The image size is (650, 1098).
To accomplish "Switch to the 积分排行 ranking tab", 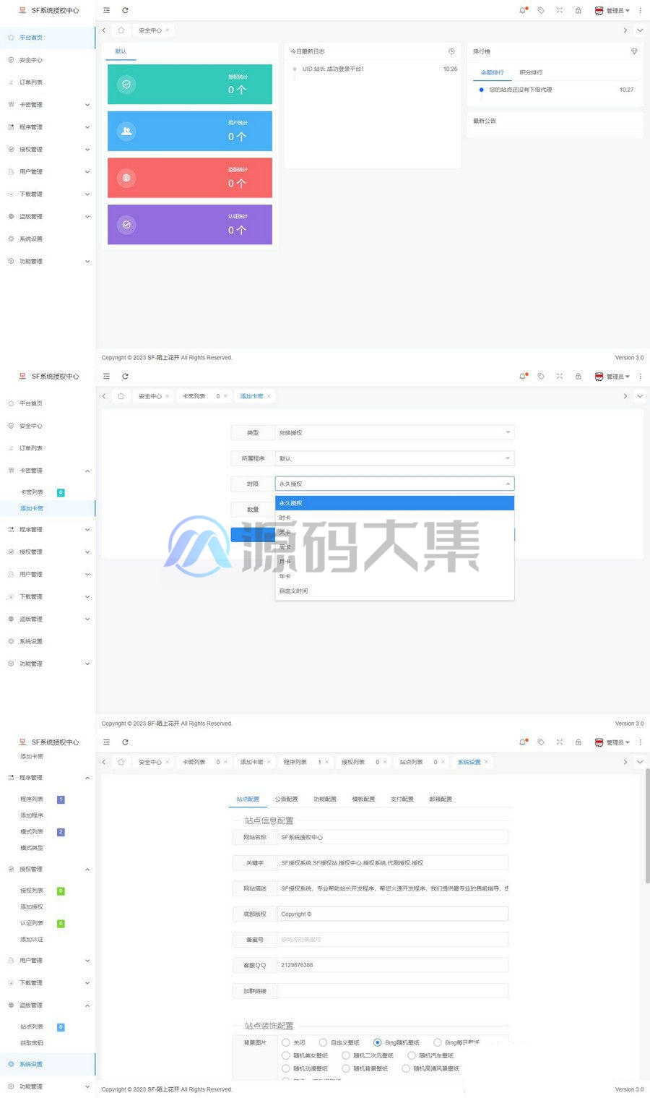I will pyautogui.click(x=531, y=72).
